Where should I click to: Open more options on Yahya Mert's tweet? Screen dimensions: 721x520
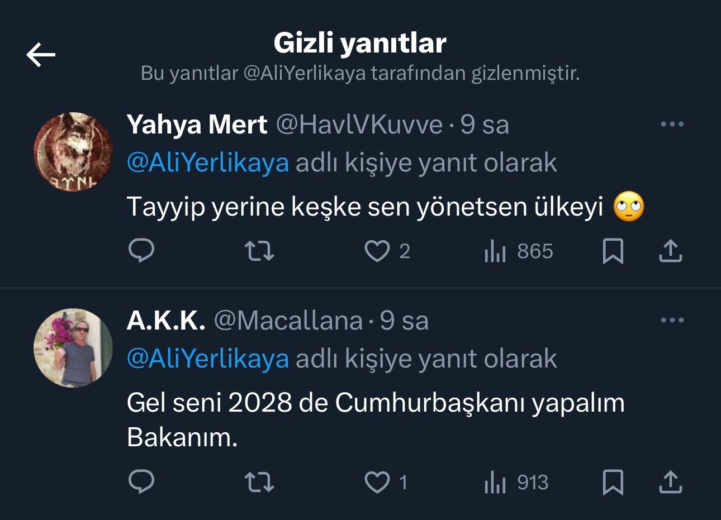click(672, 124)
